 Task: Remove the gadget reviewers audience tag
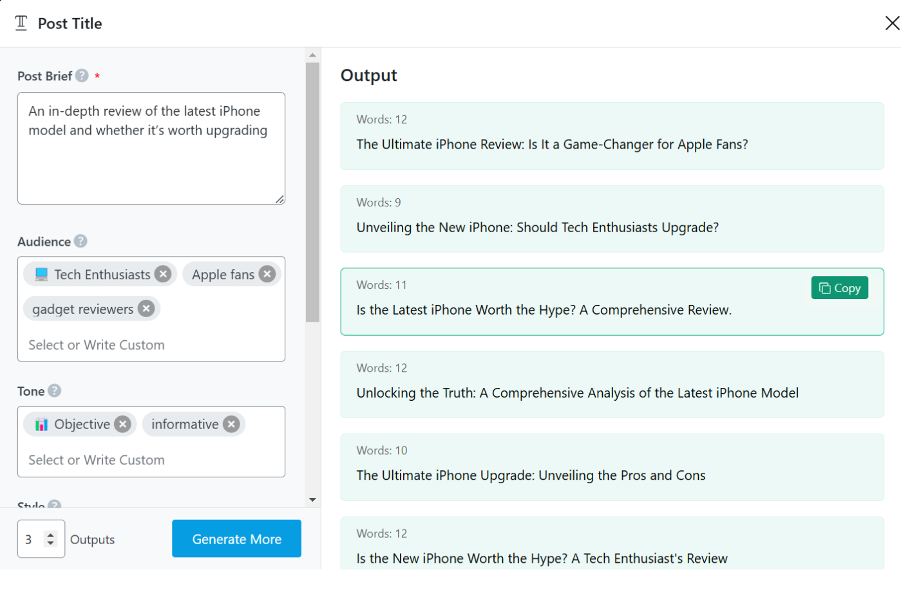(x=147, y=309)
